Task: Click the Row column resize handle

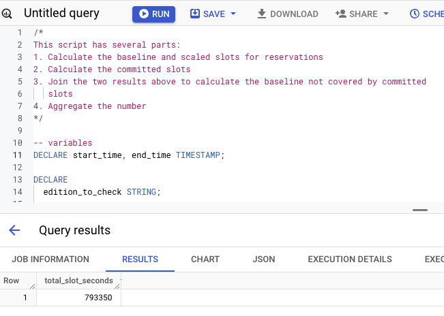Action: (x=33, y=286)
